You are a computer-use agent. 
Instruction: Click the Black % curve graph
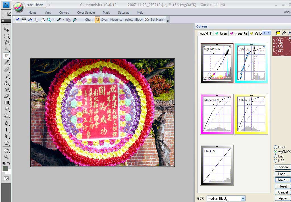tap(217, 165)
